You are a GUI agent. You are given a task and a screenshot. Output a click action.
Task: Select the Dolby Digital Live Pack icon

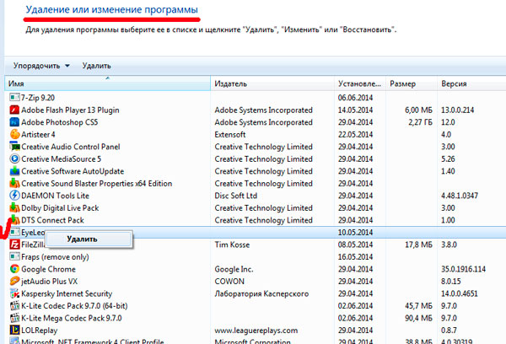click(14, 207)
